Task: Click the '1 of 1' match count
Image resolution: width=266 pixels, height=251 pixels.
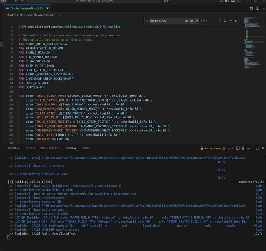Action: point(204,21)
